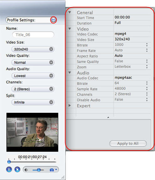Click the Expert section heading
This screenshot has height=180, width=155.
(84, 106)
